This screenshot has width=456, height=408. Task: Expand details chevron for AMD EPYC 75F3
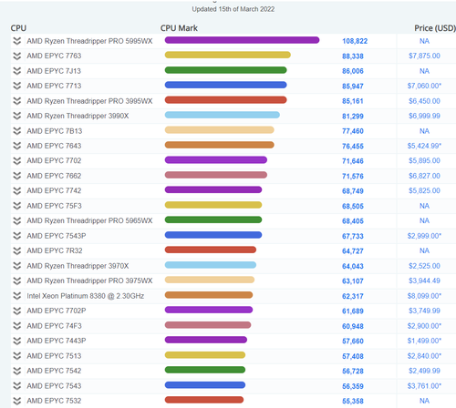[x=17, y=206]
